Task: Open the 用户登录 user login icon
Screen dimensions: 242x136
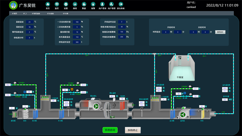Action: [102, 4]
